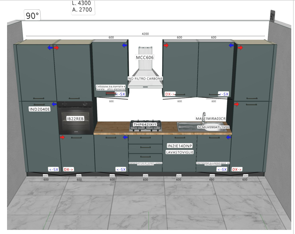Image resolution: width=295 pixels, height=234 pixels.
Task: Select the IND2040E fridge column label
Action: click(39, 109)
